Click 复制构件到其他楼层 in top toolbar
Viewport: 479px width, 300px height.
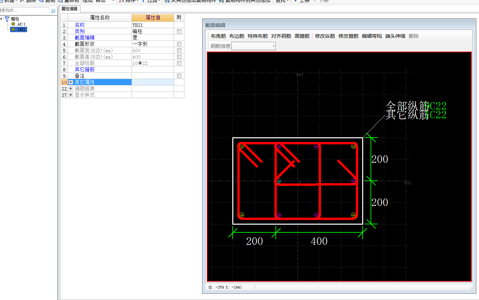click(245, 1)
